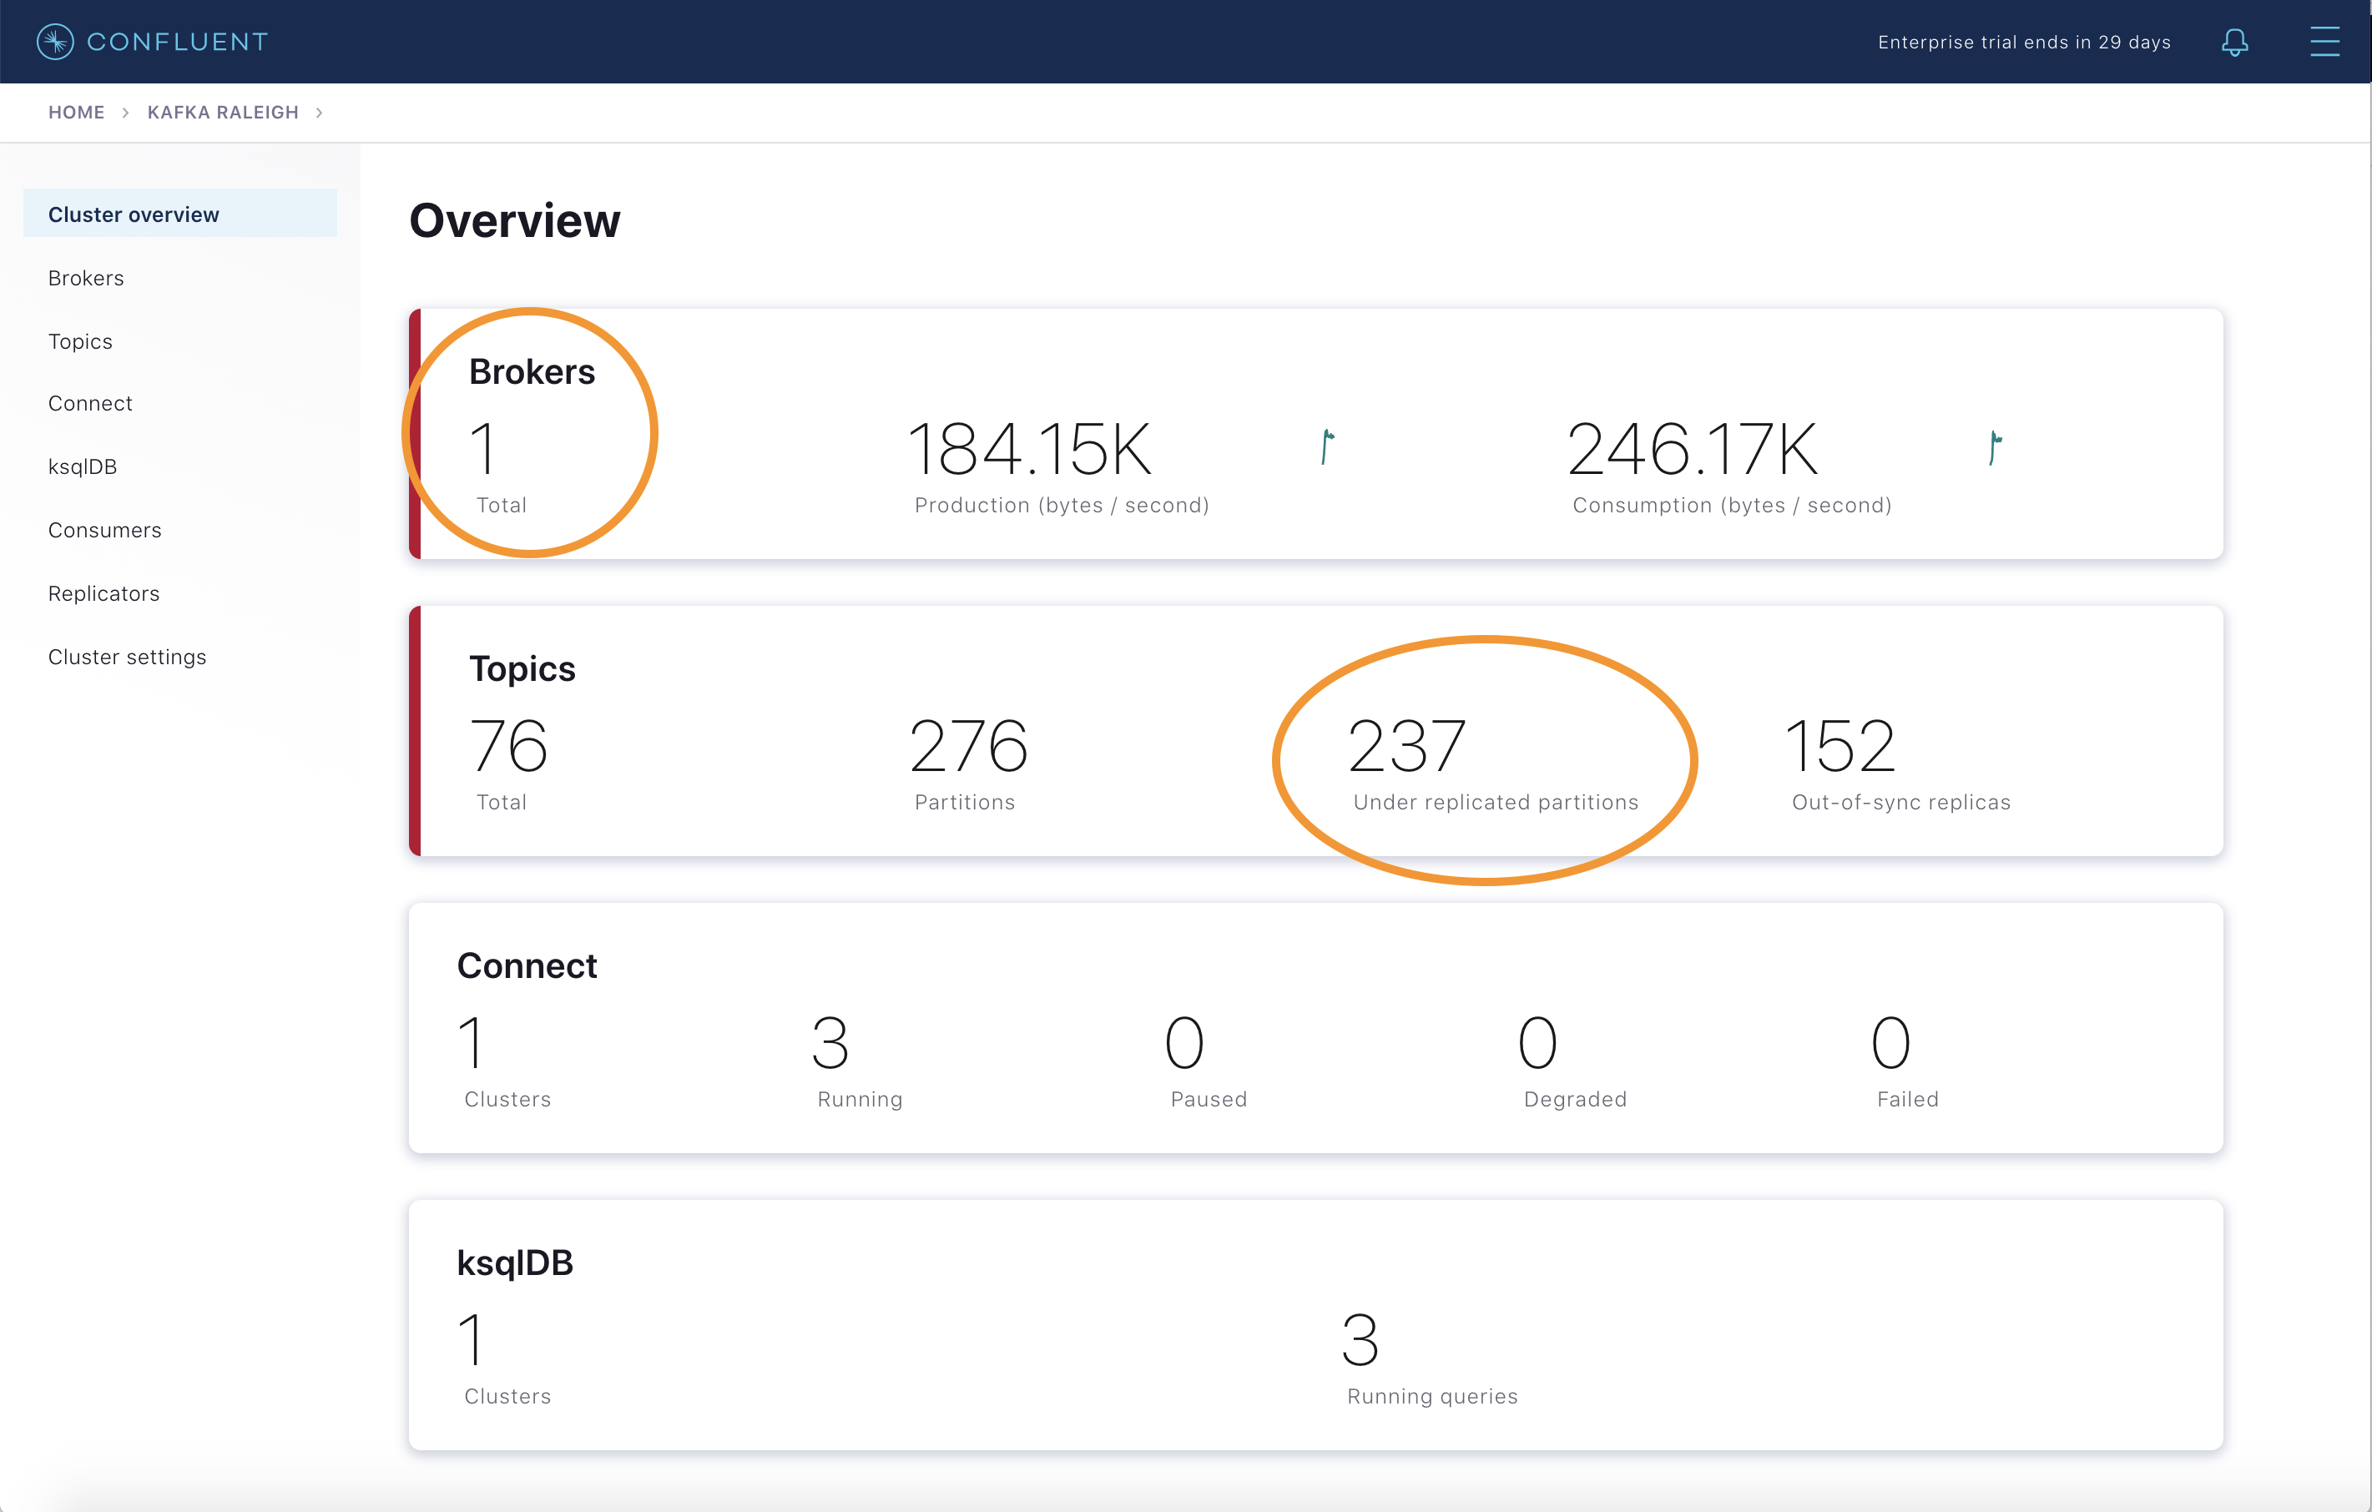Click the Brokers card heading
Screen dimensions: 2372x1512
(532, 371)
